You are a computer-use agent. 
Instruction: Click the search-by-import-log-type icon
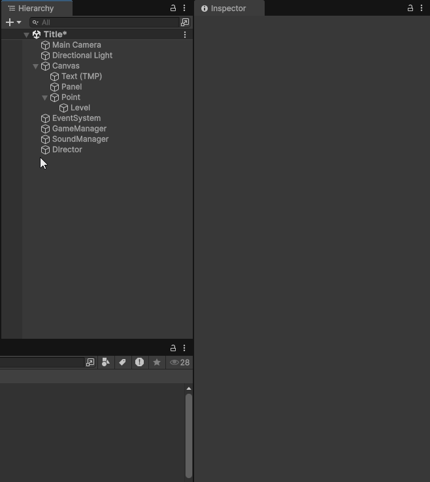click(139, 362)
